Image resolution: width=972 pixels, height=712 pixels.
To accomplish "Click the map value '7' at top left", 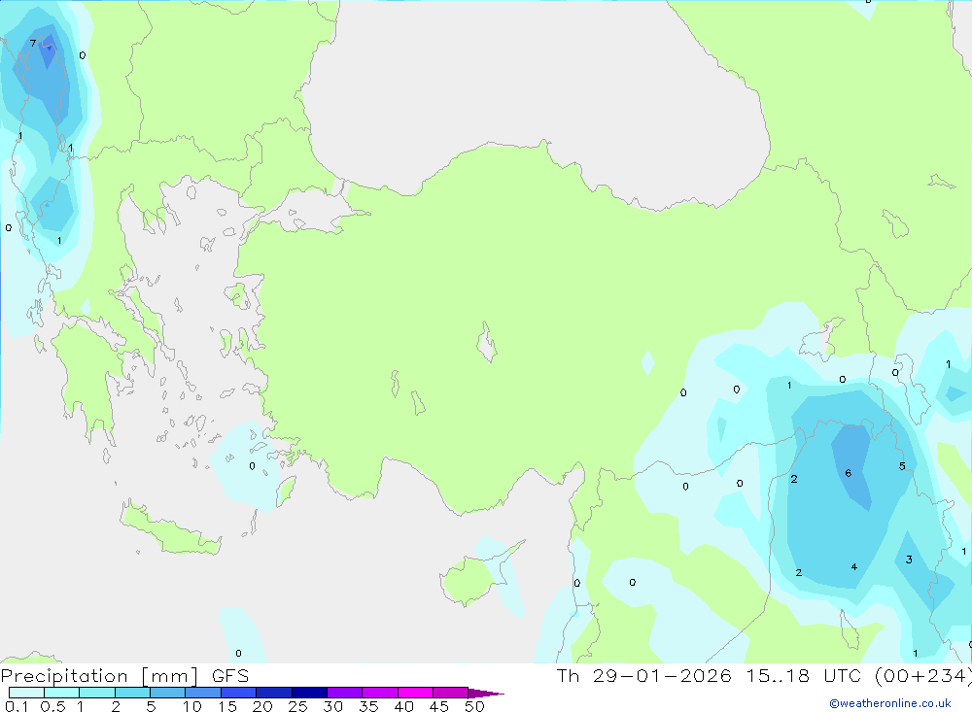I will (33, 44).
